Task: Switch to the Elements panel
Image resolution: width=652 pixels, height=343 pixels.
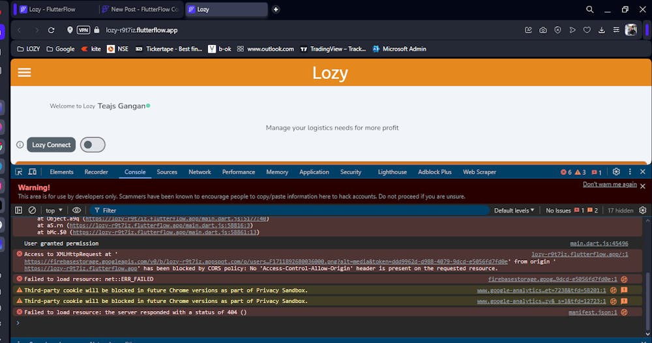Action: [61, 171]
